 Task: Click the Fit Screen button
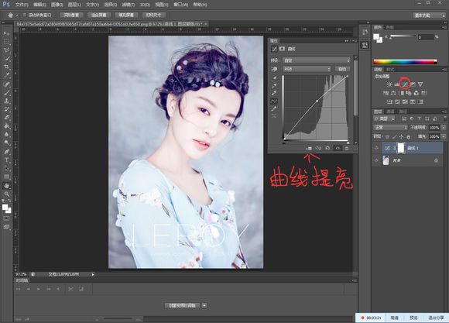[x=99, y=15]
